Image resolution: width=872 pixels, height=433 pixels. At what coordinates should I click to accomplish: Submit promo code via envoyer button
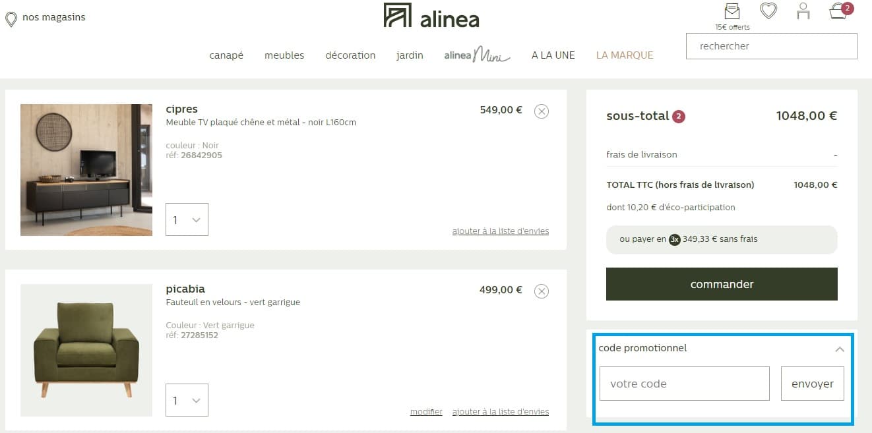pyautogui.click(x=813, y=383)
